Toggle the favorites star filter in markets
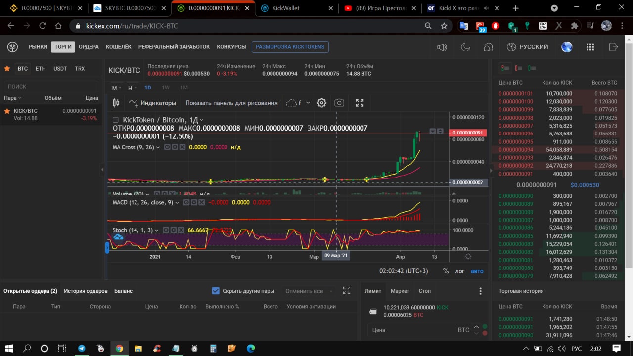The height and width of the screenshot is (356, 633). 7,69
